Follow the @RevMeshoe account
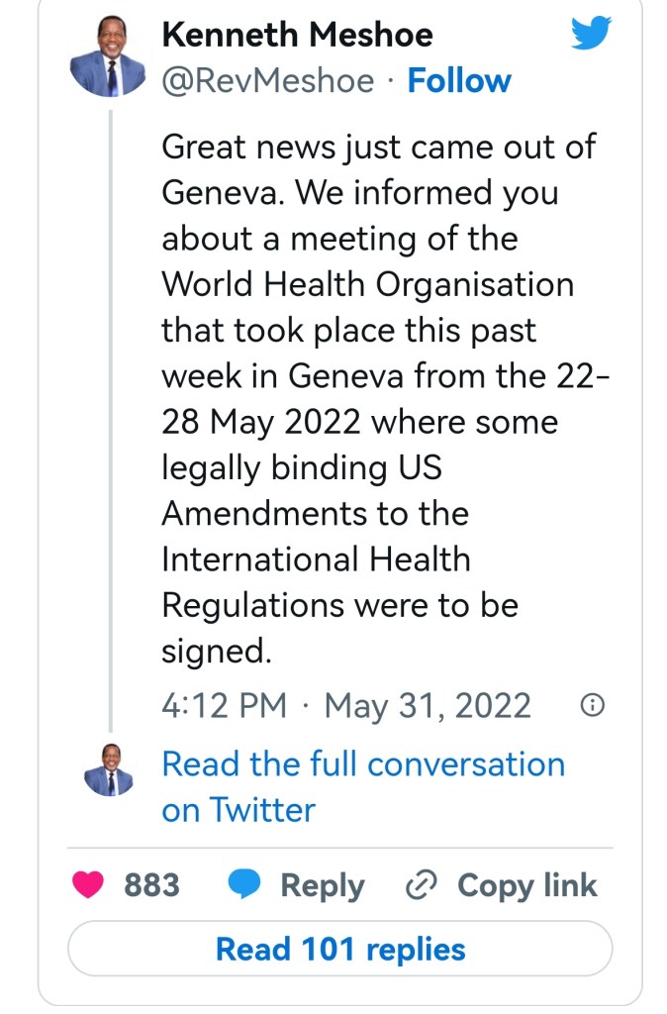 coord(459,81)
